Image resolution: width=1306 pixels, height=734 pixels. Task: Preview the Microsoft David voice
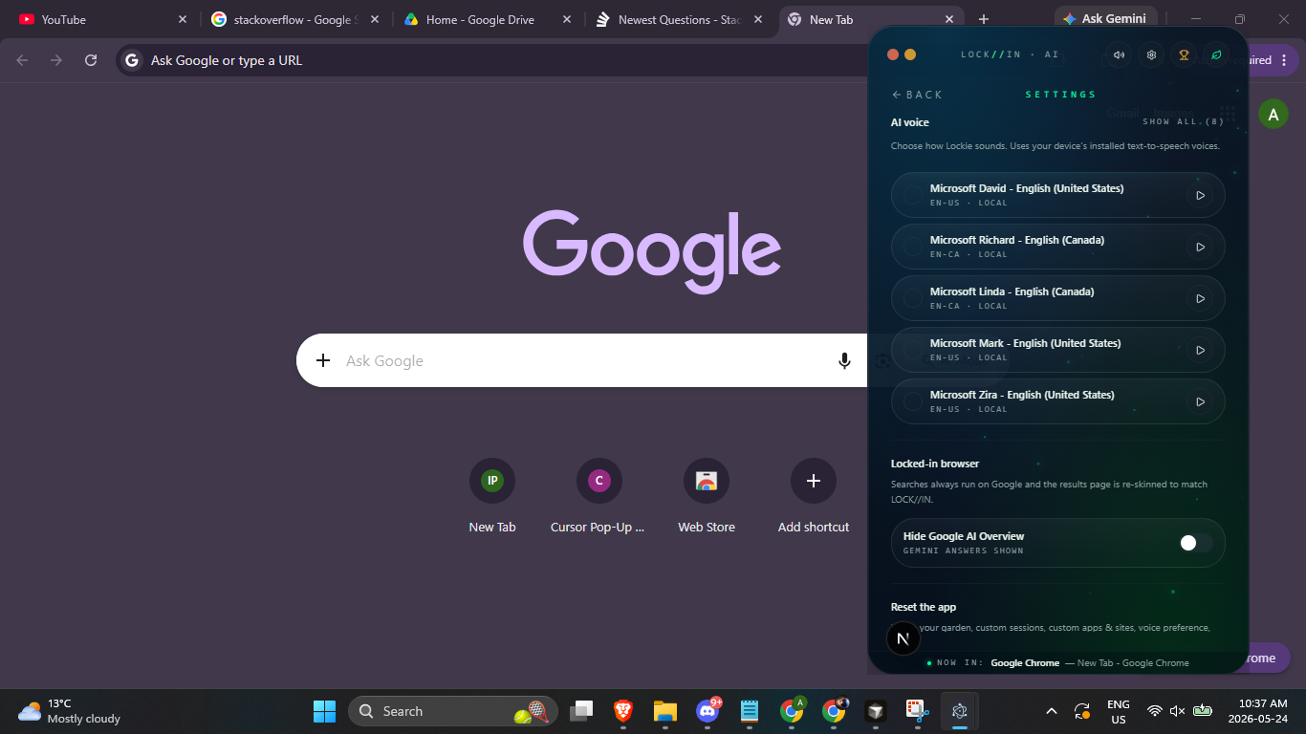pos(1200,195)
